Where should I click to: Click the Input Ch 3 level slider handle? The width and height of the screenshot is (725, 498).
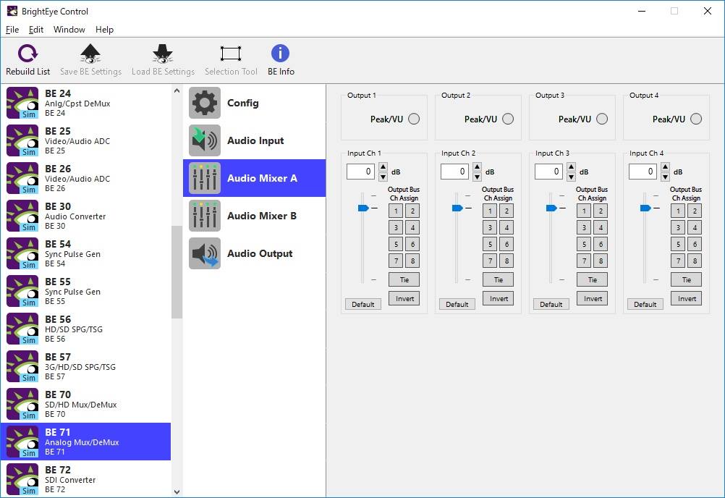(551, 208)
